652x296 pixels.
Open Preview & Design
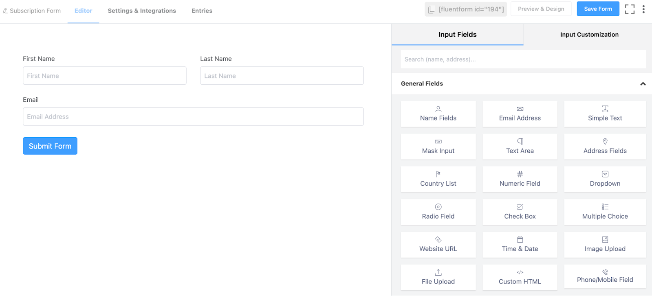541,9
